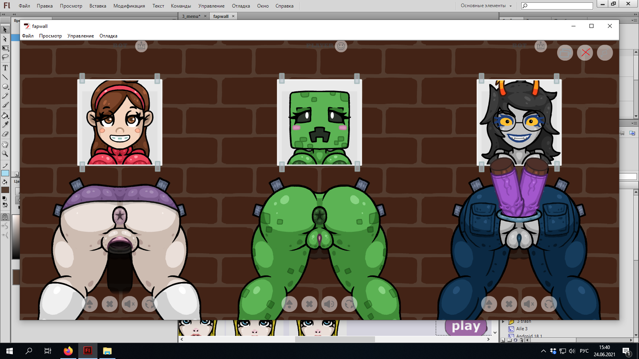The image size is (639, 359).
Task: Show hidden system tray icons
Action: pos(543,351)
